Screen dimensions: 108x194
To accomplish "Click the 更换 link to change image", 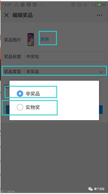I will pos(45,39).
